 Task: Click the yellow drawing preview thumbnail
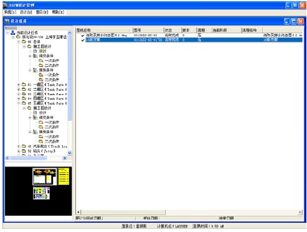point(64,176)
